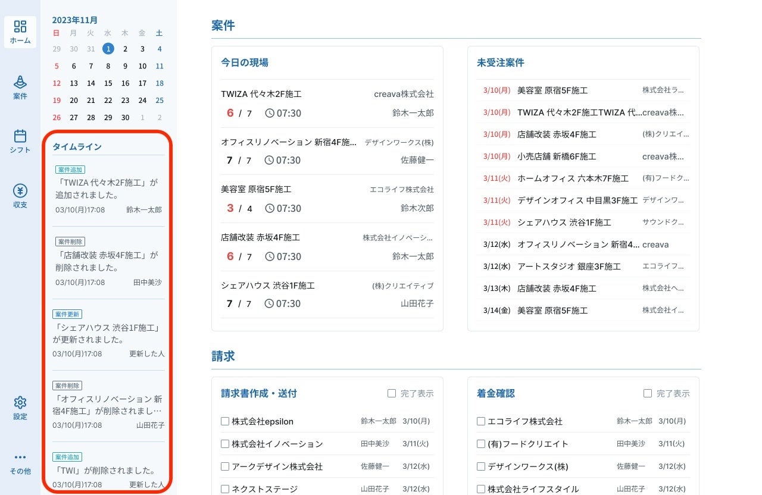Toggle 完了表示 checkbox in 着金確認

click(x=648, y=393)
